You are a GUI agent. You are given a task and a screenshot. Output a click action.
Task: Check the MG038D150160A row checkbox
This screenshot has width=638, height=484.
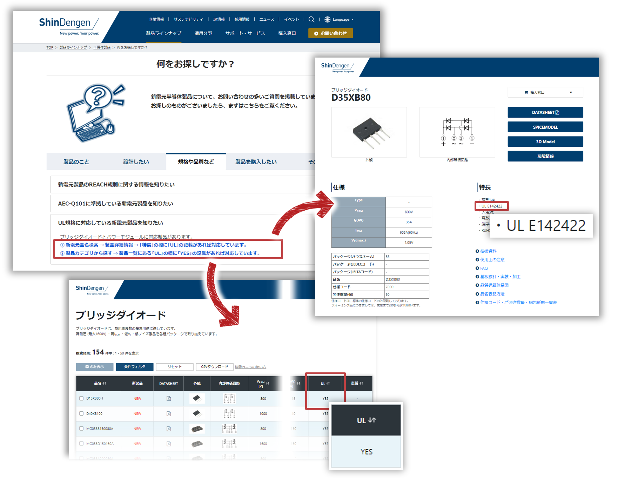point(81,444)
